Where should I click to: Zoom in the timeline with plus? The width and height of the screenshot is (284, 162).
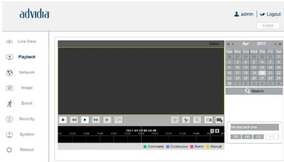217,131
